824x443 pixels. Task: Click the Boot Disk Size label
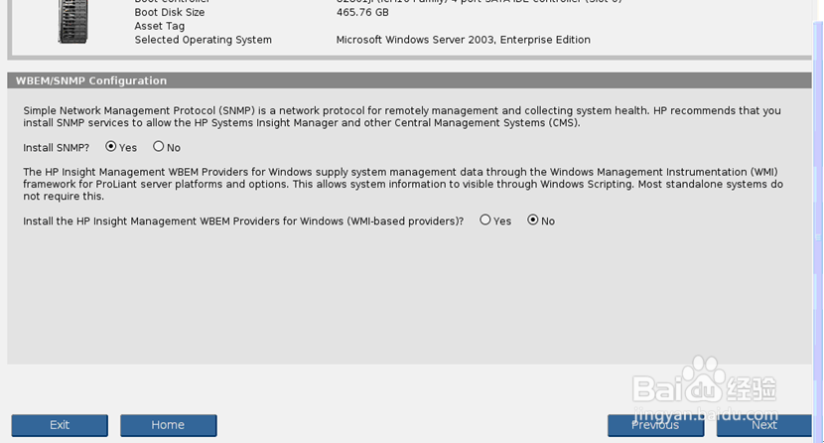tap(169, 12)
